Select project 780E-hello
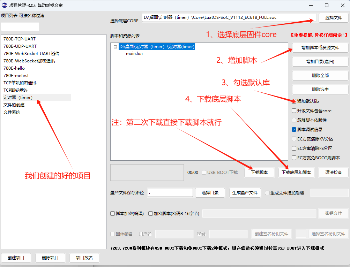The image size is (350, 267). (x=14, y=68)
